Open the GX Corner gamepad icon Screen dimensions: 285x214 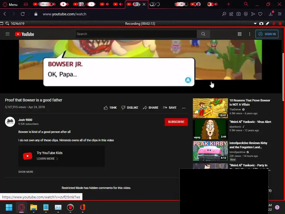coord(26,4)
